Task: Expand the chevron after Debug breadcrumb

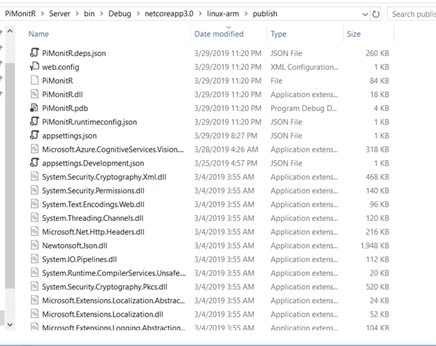Action: (138, 13)
